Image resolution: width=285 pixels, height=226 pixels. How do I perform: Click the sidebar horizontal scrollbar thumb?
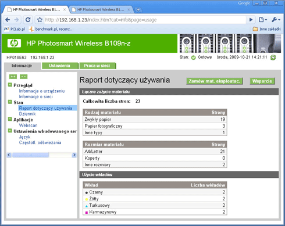[30, 155]
